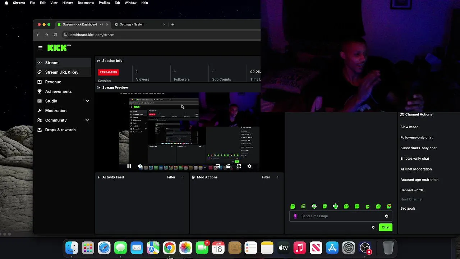Open the hamburger menu beside Kick logo
Image resolution: width=460 pixels, height=259 pixels.
[x=40, y=48]
